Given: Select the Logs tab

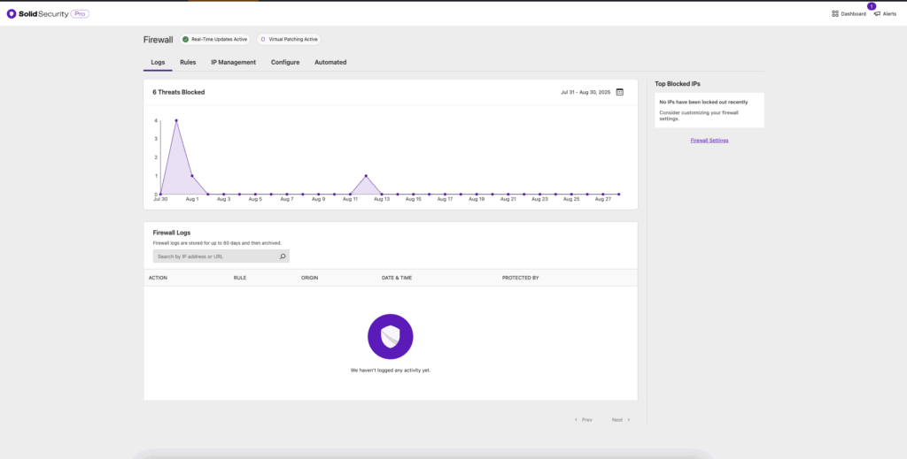Looking at the screenshot, I should [158, 63].
